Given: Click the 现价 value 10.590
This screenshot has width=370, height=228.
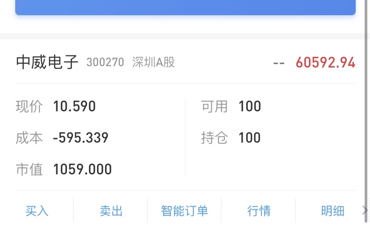Looking at the screenshot, I should [x=74, y=106].
